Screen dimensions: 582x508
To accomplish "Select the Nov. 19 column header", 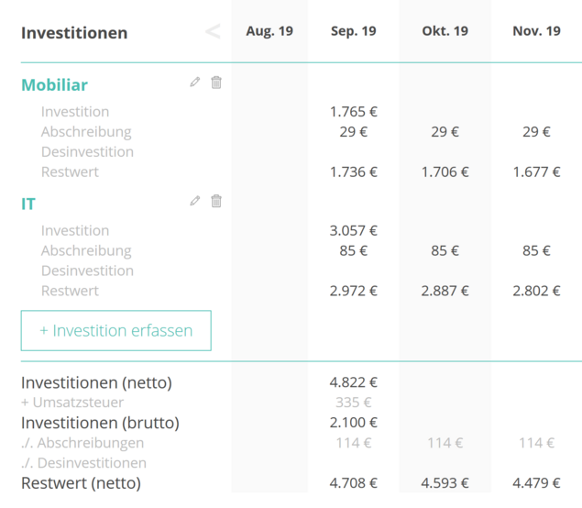I will (536, 31).
